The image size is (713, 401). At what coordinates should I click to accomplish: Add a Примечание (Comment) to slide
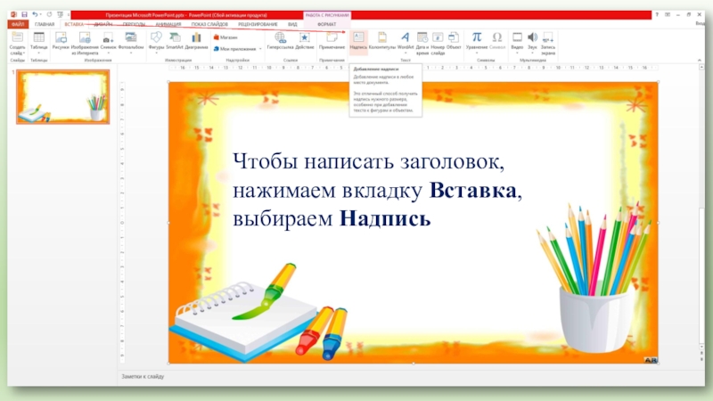tap(332, 41)
